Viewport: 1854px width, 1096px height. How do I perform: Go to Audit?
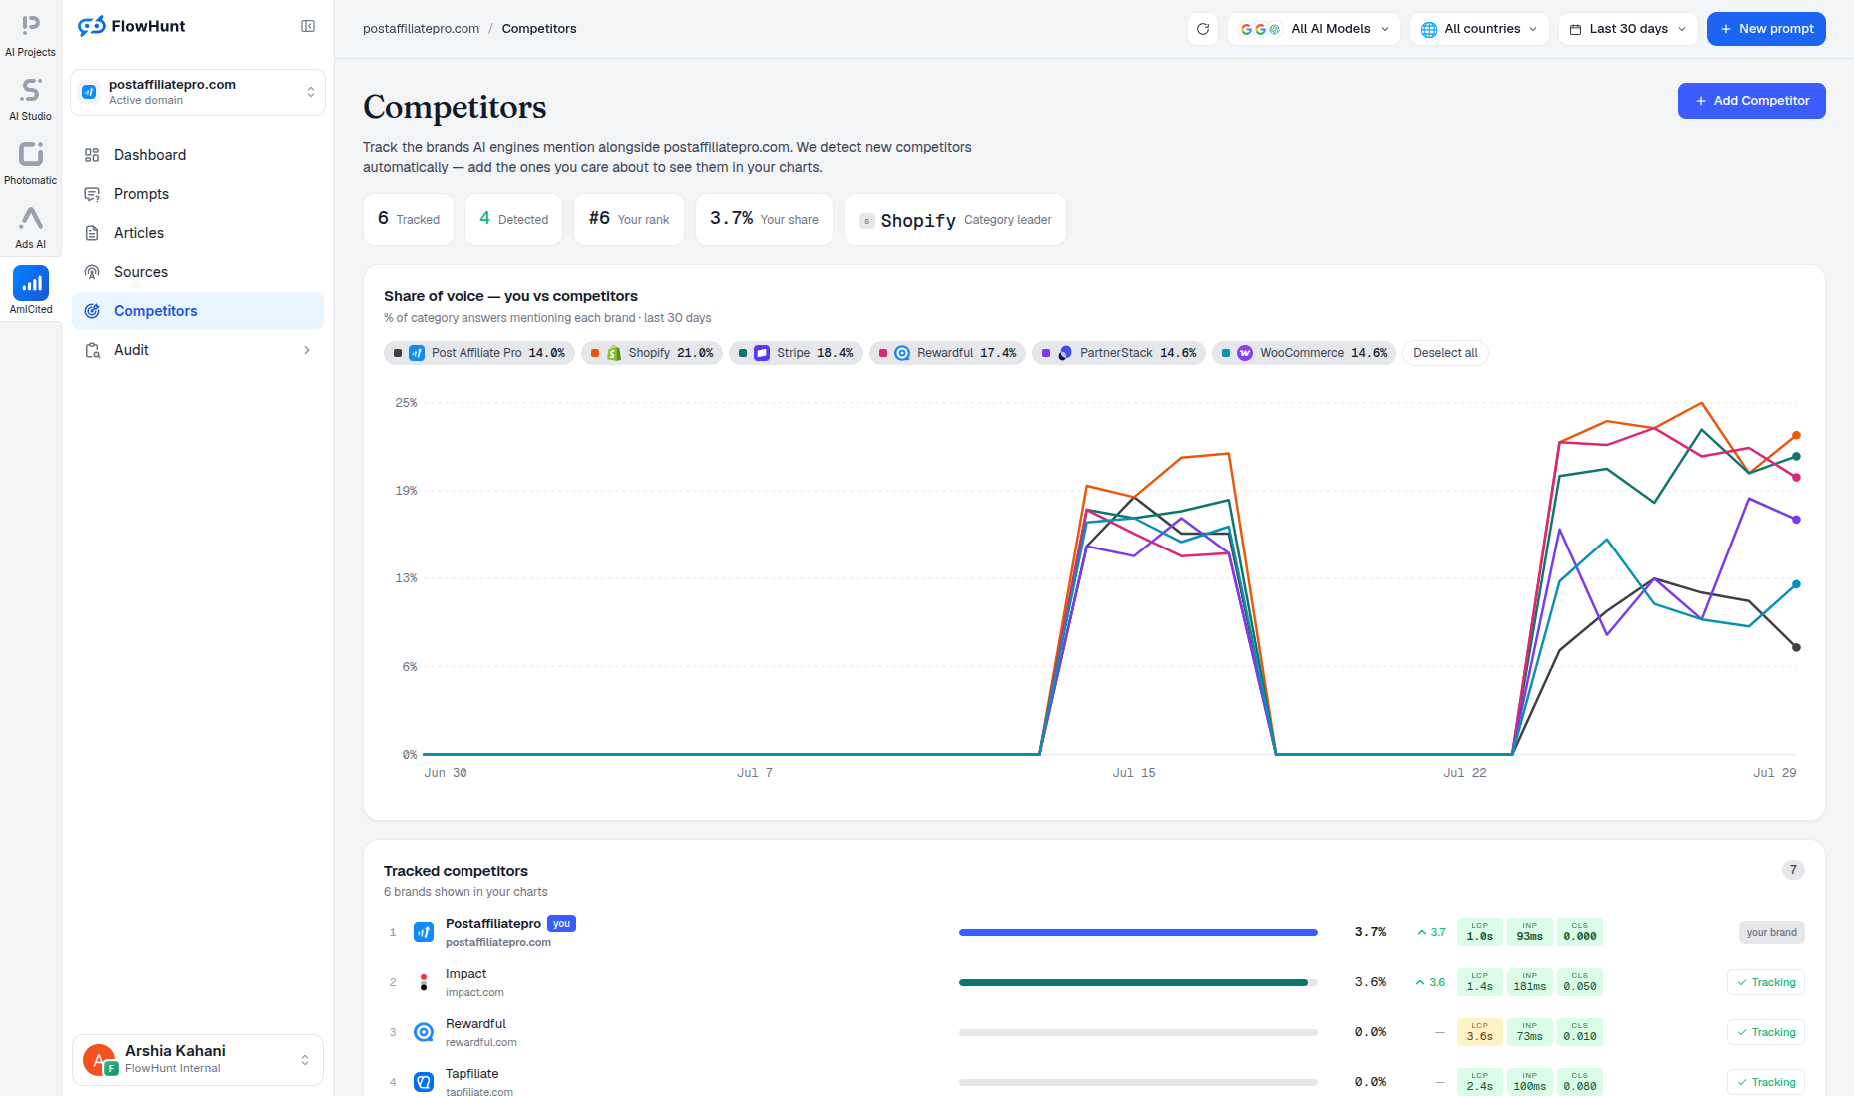click(x=198, y=350)
